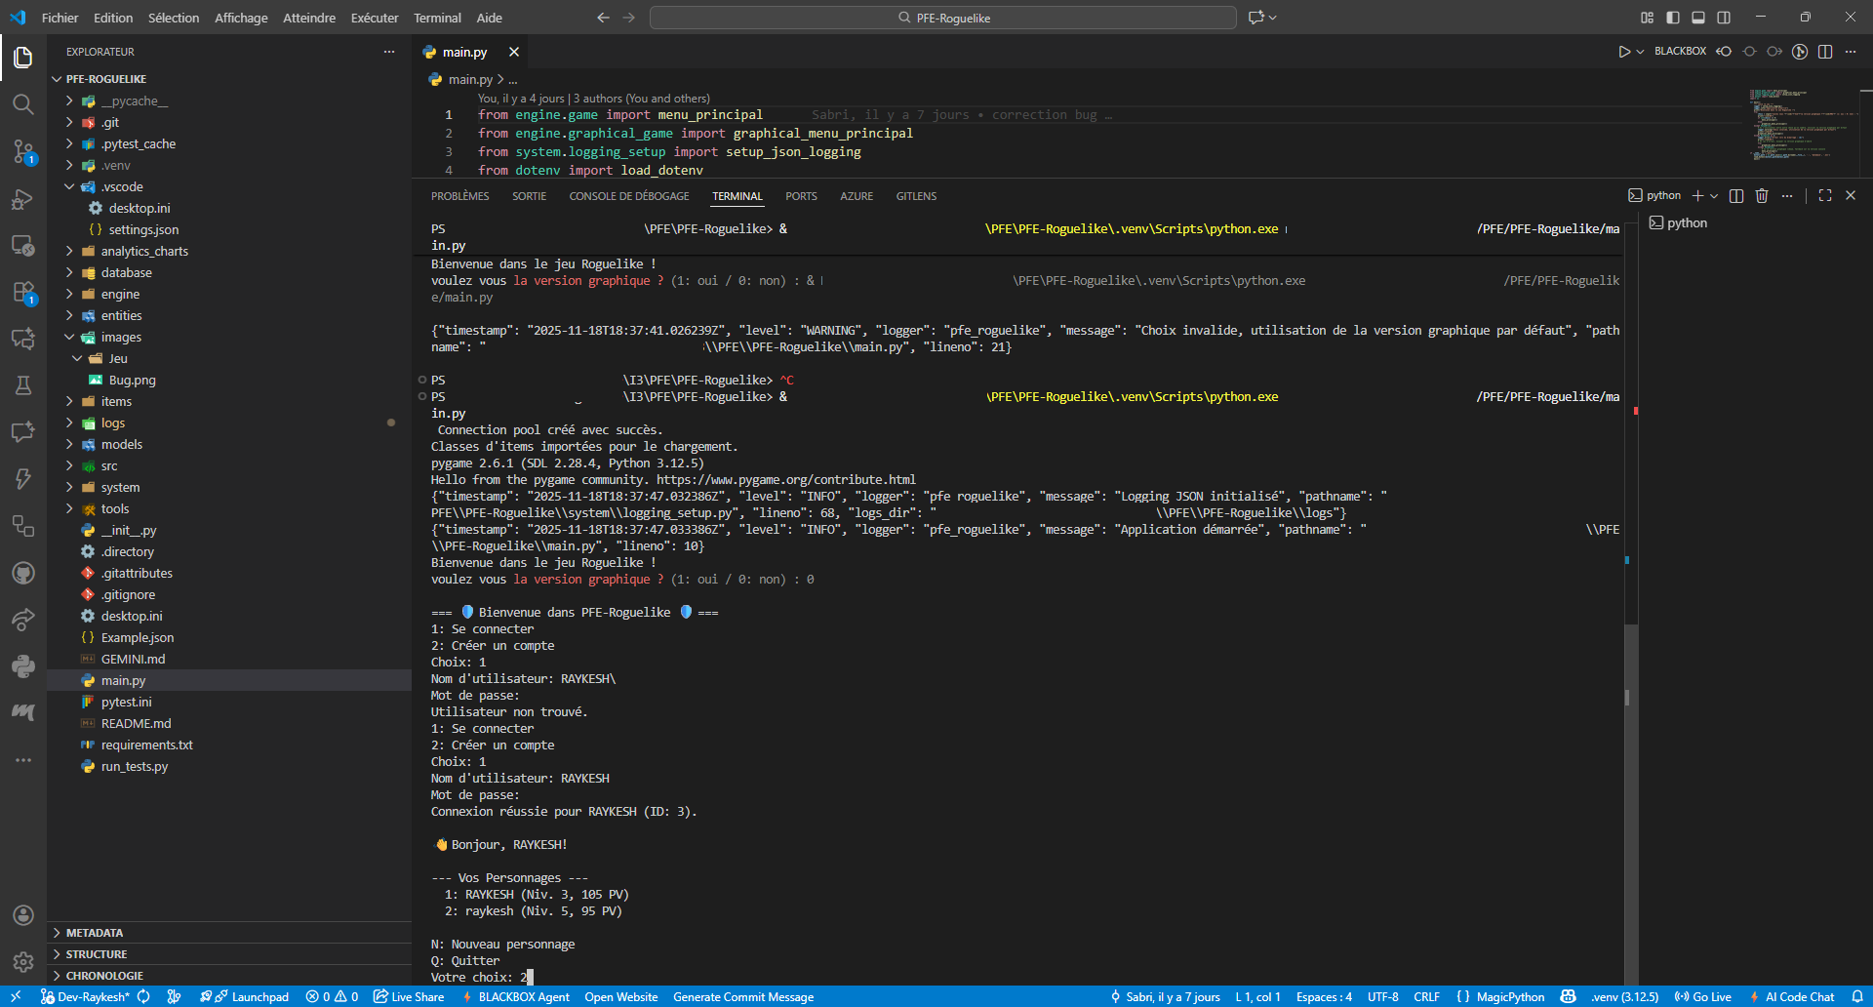Switch to the PROBLÈMES tab
Screen dimensions: 1873x1007
click(459, 196)
